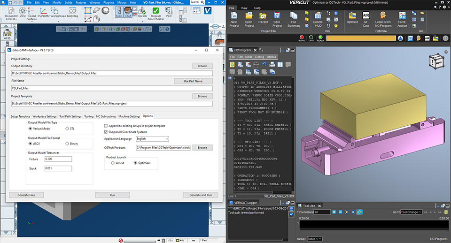Open the Plug-Ins menu in GibbsCAM
451x243 pixels.
pyautogui.click(x=109, y=2)
